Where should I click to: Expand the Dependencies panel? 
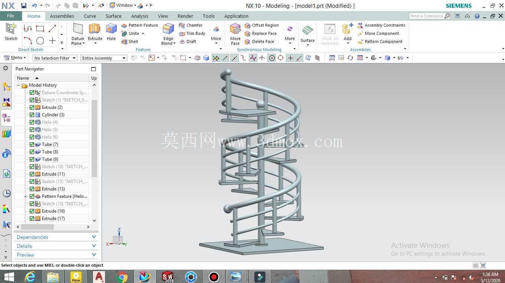tap(56, 237)
